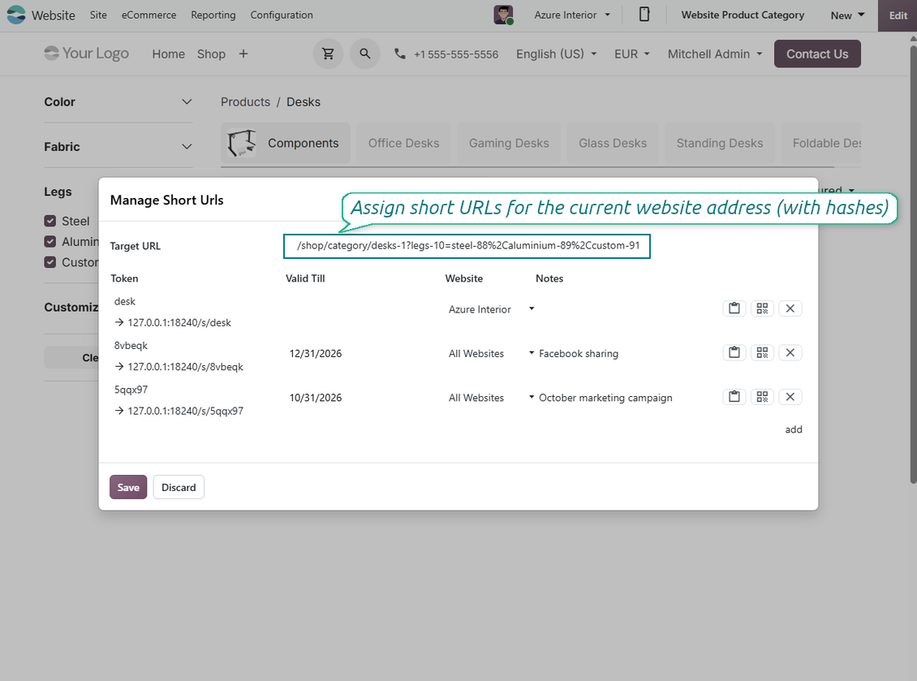Remove the October marketing campaign row

coord(790,397)
